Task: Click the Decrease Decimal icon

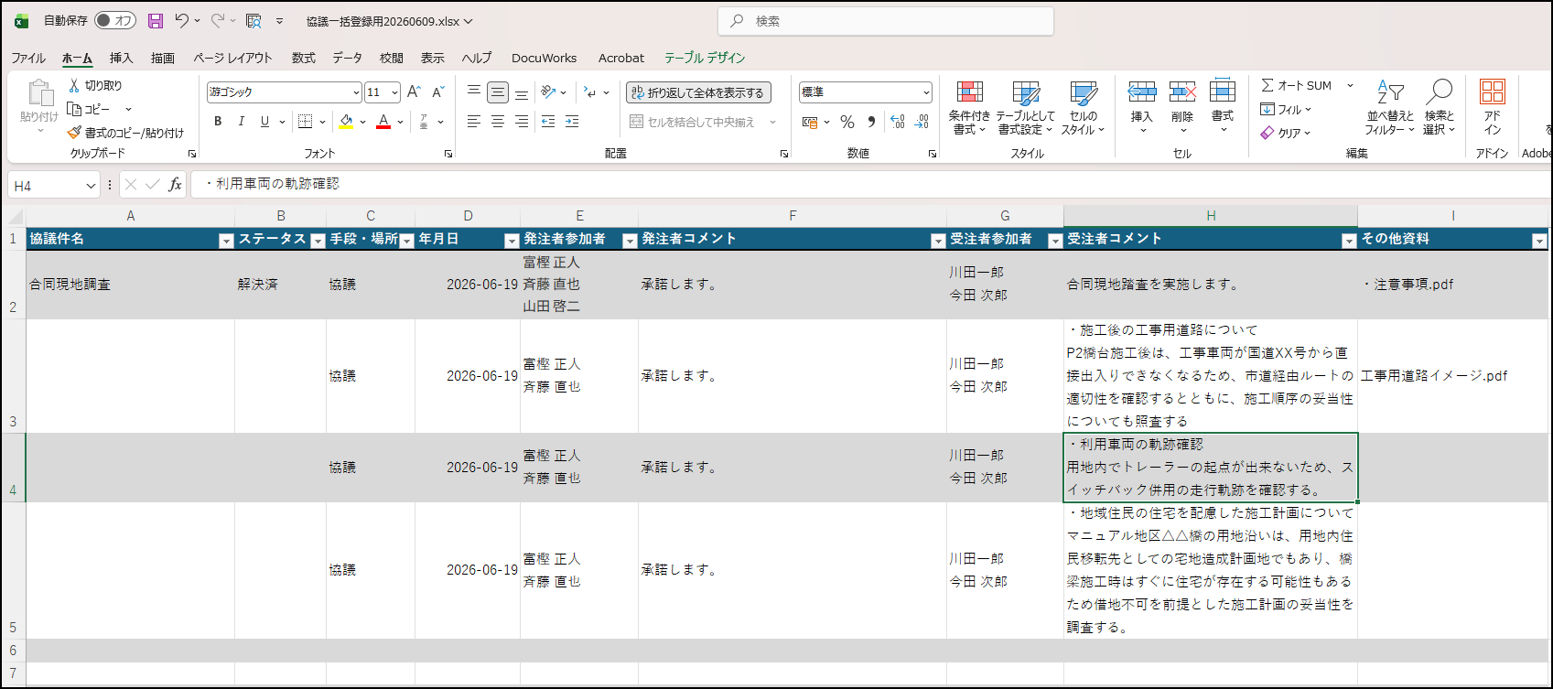Action: coord(922,122)
